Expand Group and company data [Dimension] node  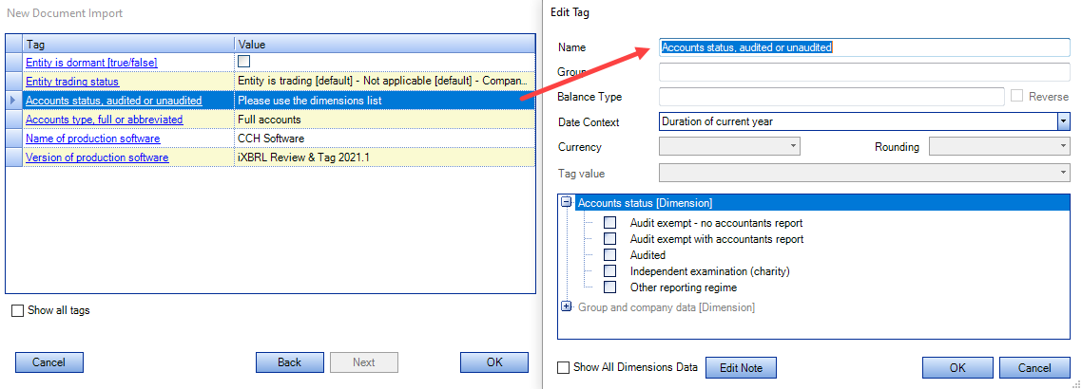pos(567,306)
